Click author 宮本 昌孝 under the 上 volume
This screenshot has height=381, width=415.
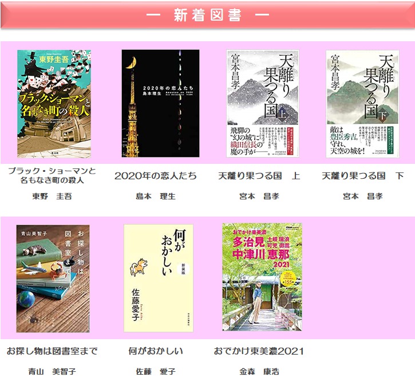[259, 197]
